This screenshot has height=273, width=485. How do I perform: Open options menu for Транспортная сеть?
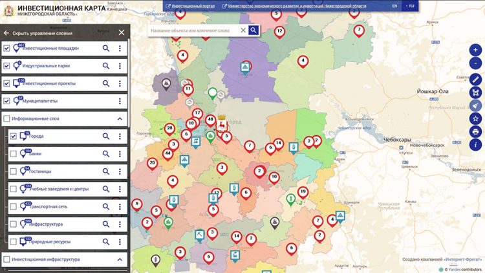pyautogui.click(x=120, y=206)
